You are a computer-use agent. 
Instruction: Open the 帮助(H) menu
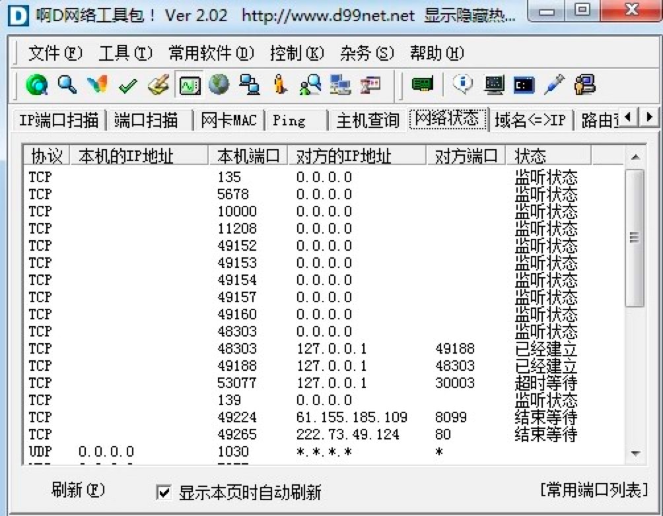coord(436,53)
